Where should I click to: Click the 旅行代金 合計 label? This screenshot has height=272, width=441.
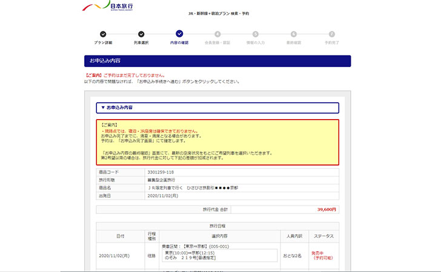215,209
